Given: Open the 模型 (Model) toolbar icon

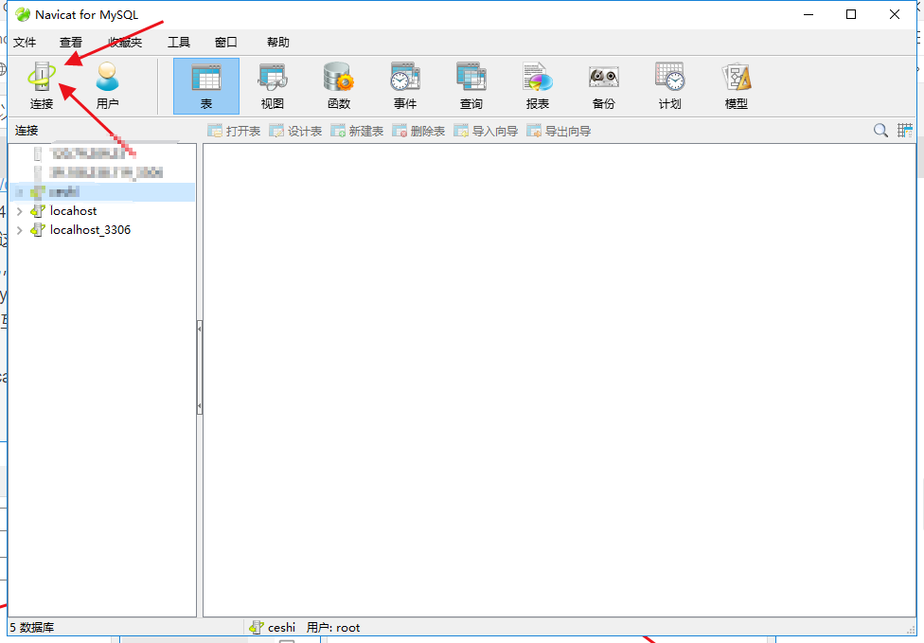Looking at the screenshot, I should tap(736, 85).
